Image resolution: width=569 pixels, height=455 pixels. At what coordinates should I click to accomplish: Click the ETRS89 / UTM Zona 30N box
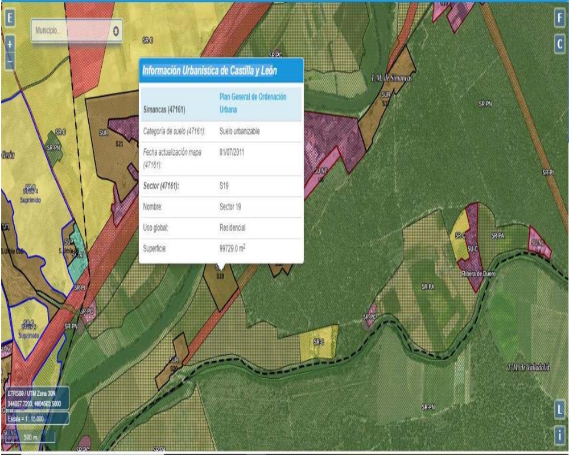37,398
